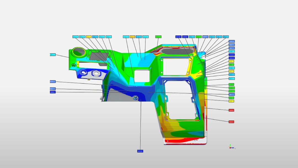Click the small square cutout in the part's center
This screenshot has width=298, height=168.
pos(142,75)
